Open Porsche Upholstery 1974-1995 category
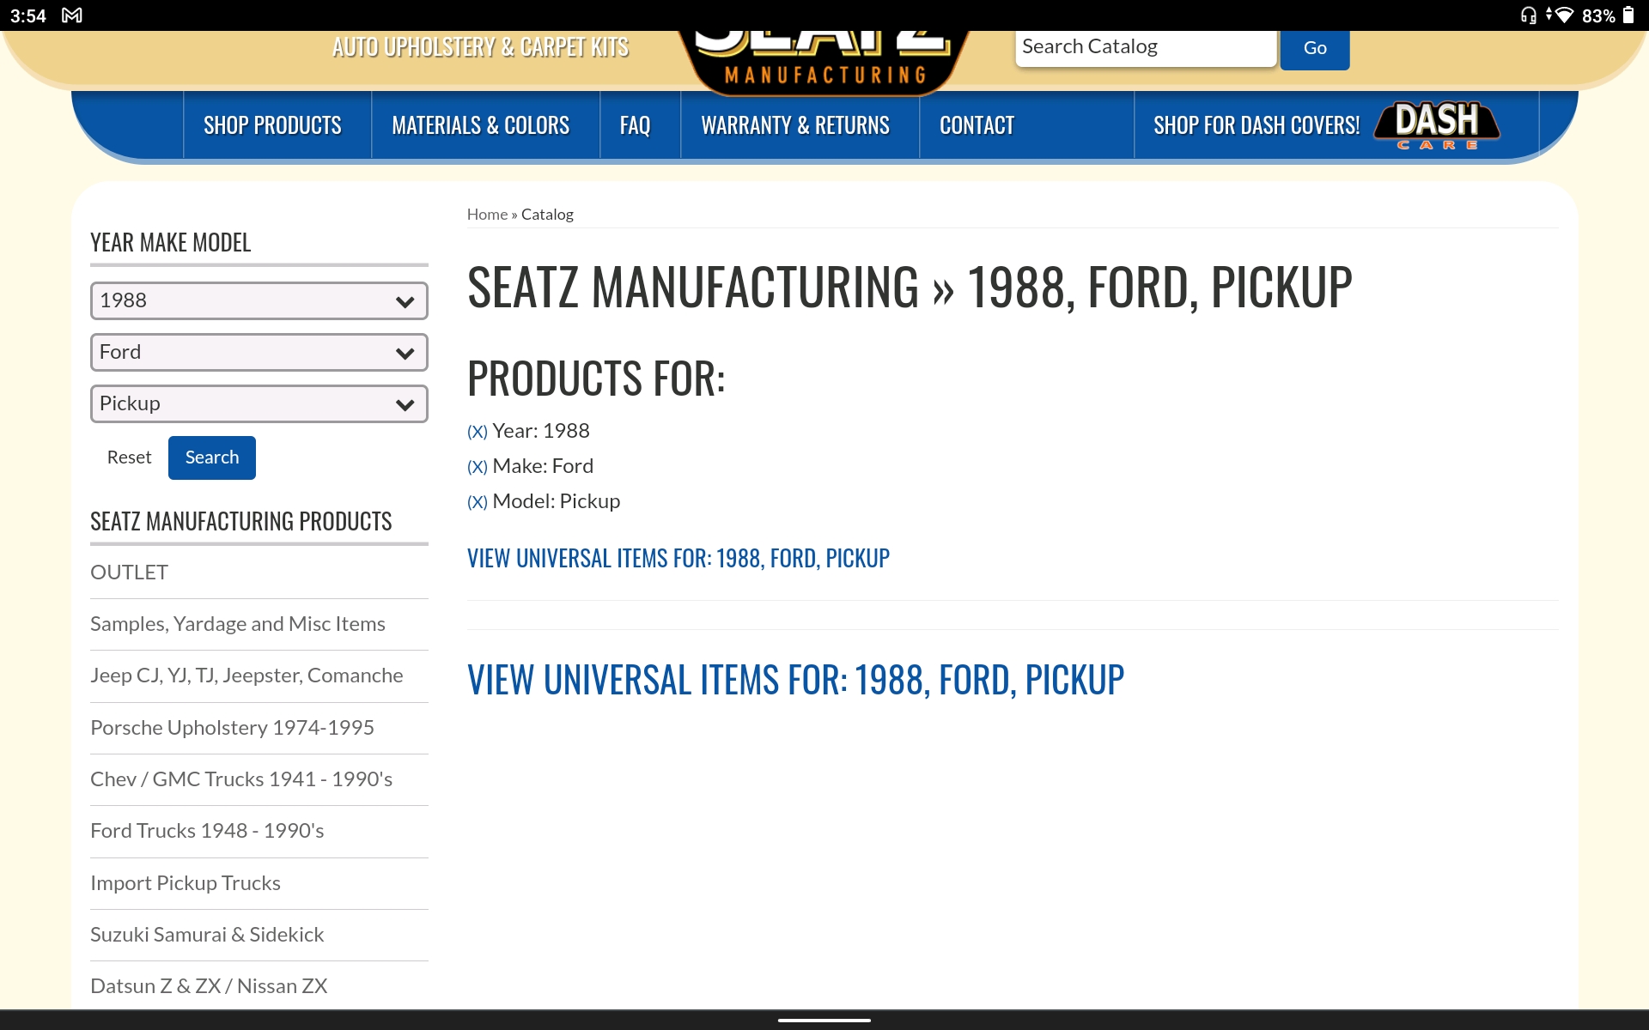 coord(232,728)
